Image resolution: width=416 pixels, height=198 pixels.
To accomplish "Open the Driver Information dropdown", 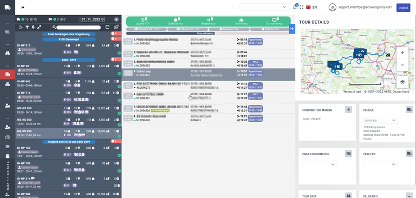I will pyautogui.click(x=320, y=164).
